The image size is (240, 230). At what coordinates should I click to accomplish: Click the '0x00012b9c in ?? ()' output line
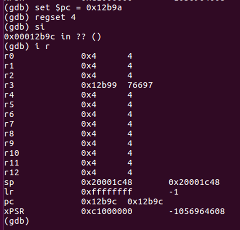coord(53,37)
